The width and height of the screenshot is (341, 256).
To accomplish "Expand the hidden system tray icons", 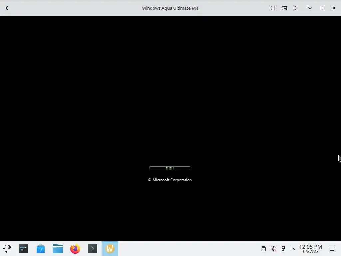I will coord(293,249).
